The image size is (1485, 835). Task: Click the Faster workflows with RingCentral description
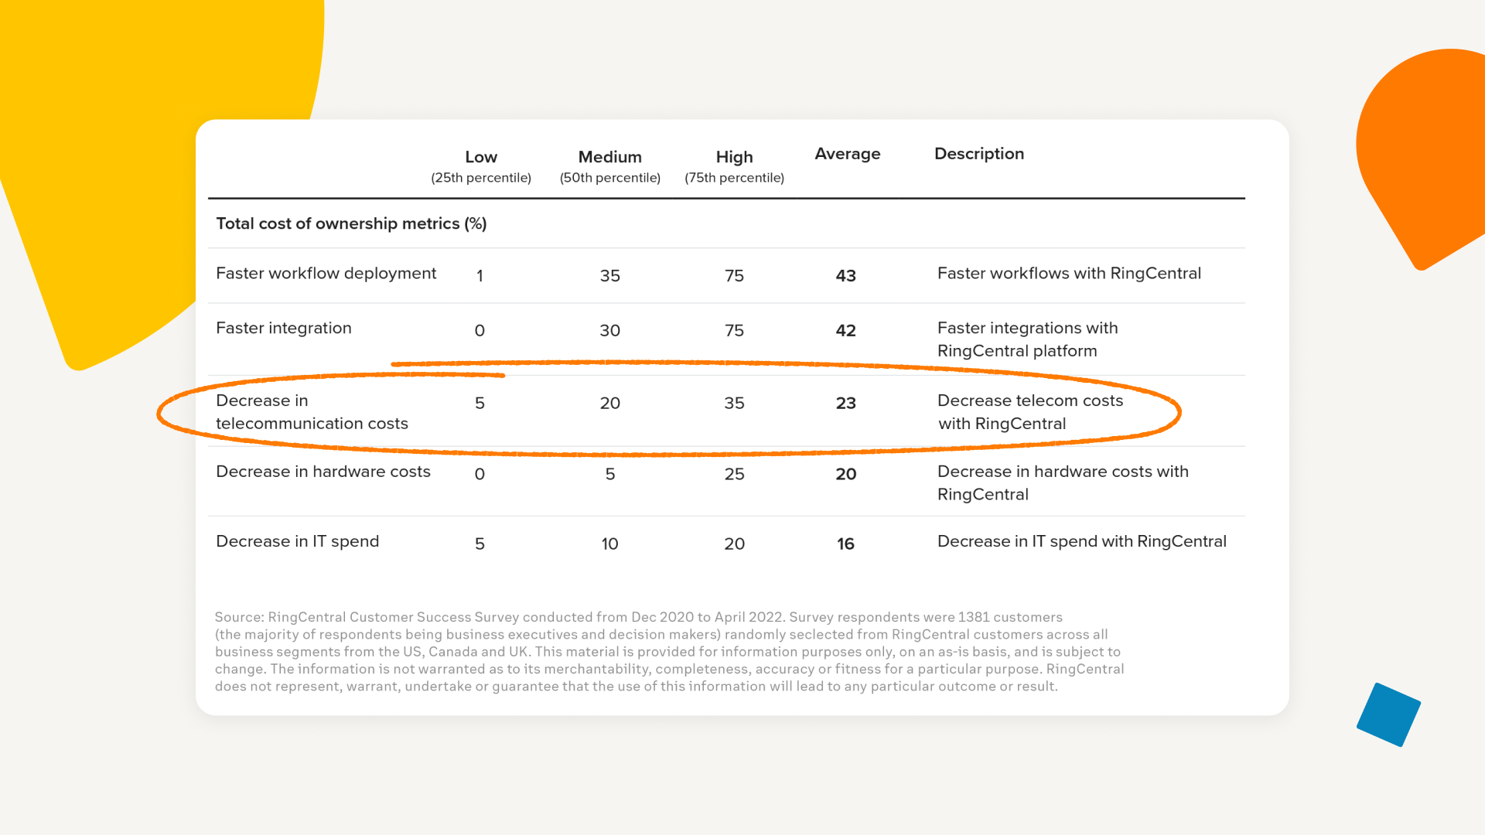[1069, 273]
